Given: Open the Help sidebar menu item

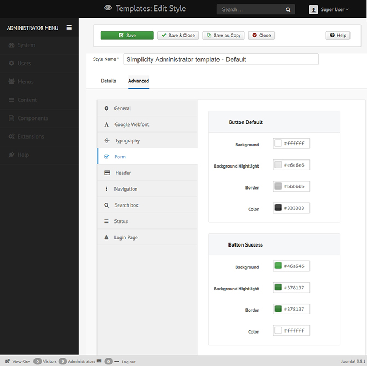Looking at the screenshot, I should tap(39, 155).
